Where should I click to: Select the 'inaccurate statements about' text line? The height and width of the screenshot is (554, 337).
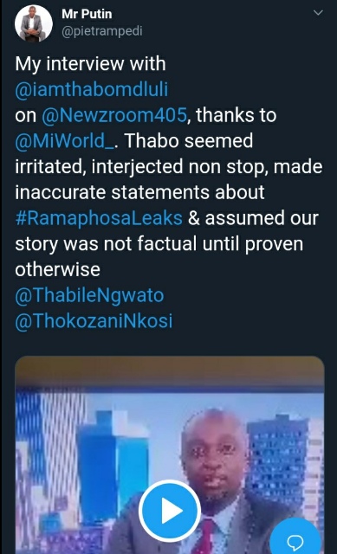pos(139,192)
